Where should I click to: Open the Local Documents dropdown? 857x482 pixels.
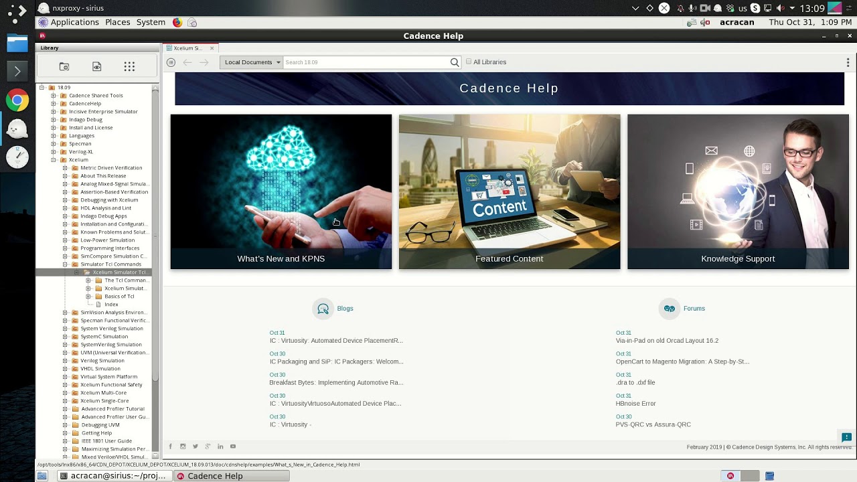[252, 62]
